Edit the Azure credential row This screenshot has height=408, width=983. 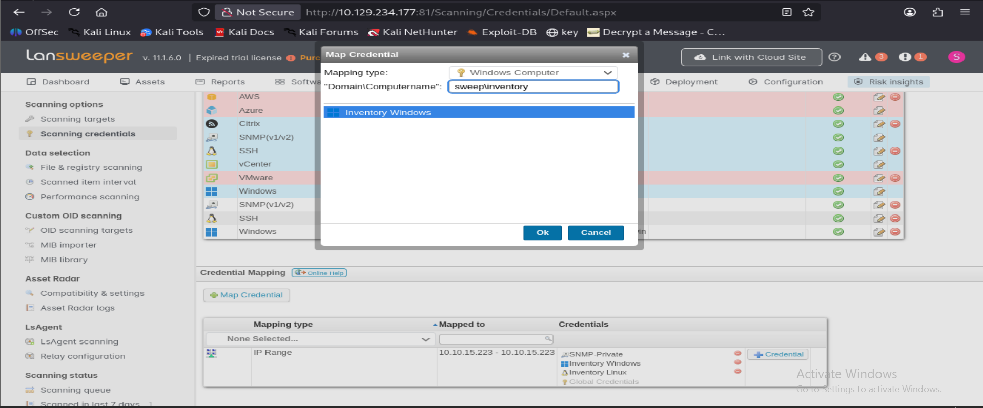[879, 111]
